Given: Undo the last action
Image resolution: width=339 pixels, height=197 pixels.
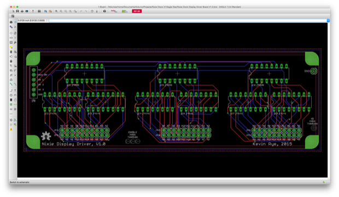Looking at the screenshot, I should click(x=81, y=11).
